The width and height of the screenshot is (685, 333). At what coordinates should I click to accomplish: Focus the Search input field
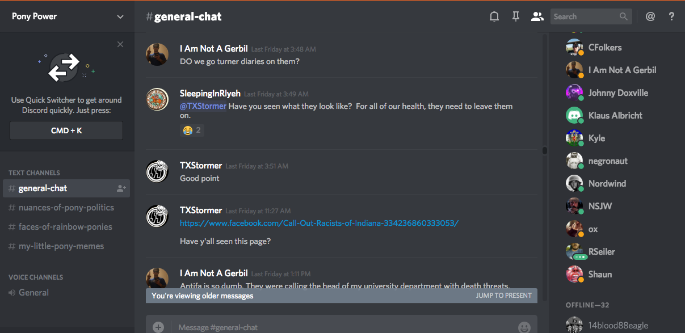585,16
